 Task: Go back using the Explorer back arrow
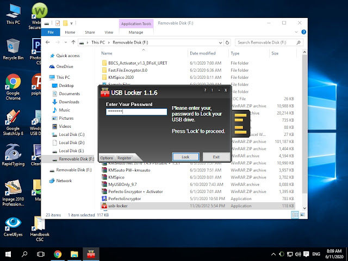click(48, 42)
